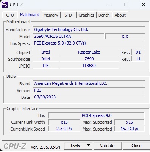Minimize the CPU-Z window
Screen dimensions: 150x152
(109, 5)
